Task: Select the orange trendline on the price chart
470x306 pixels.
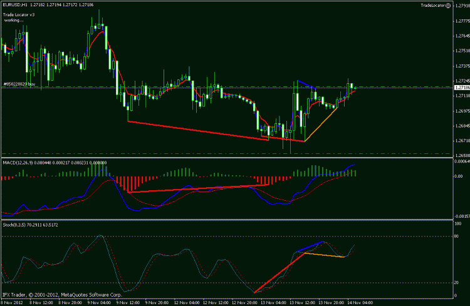Action: click(321, 125)
